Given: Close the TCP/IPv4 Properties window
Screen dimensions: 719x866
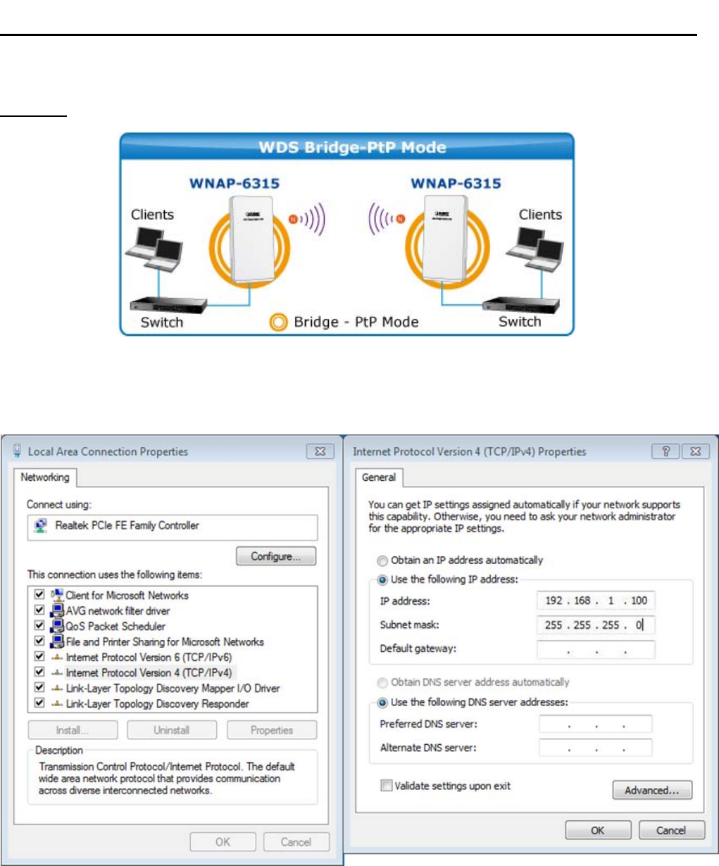Looking at the screenshot, I should [x=696, y=452].
